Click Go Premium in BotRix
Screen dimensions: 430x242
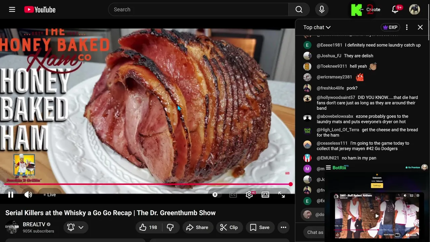[413, 167]
